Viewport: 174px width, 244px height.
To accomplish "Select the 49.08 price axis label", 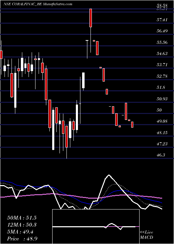I will point(162,121).
